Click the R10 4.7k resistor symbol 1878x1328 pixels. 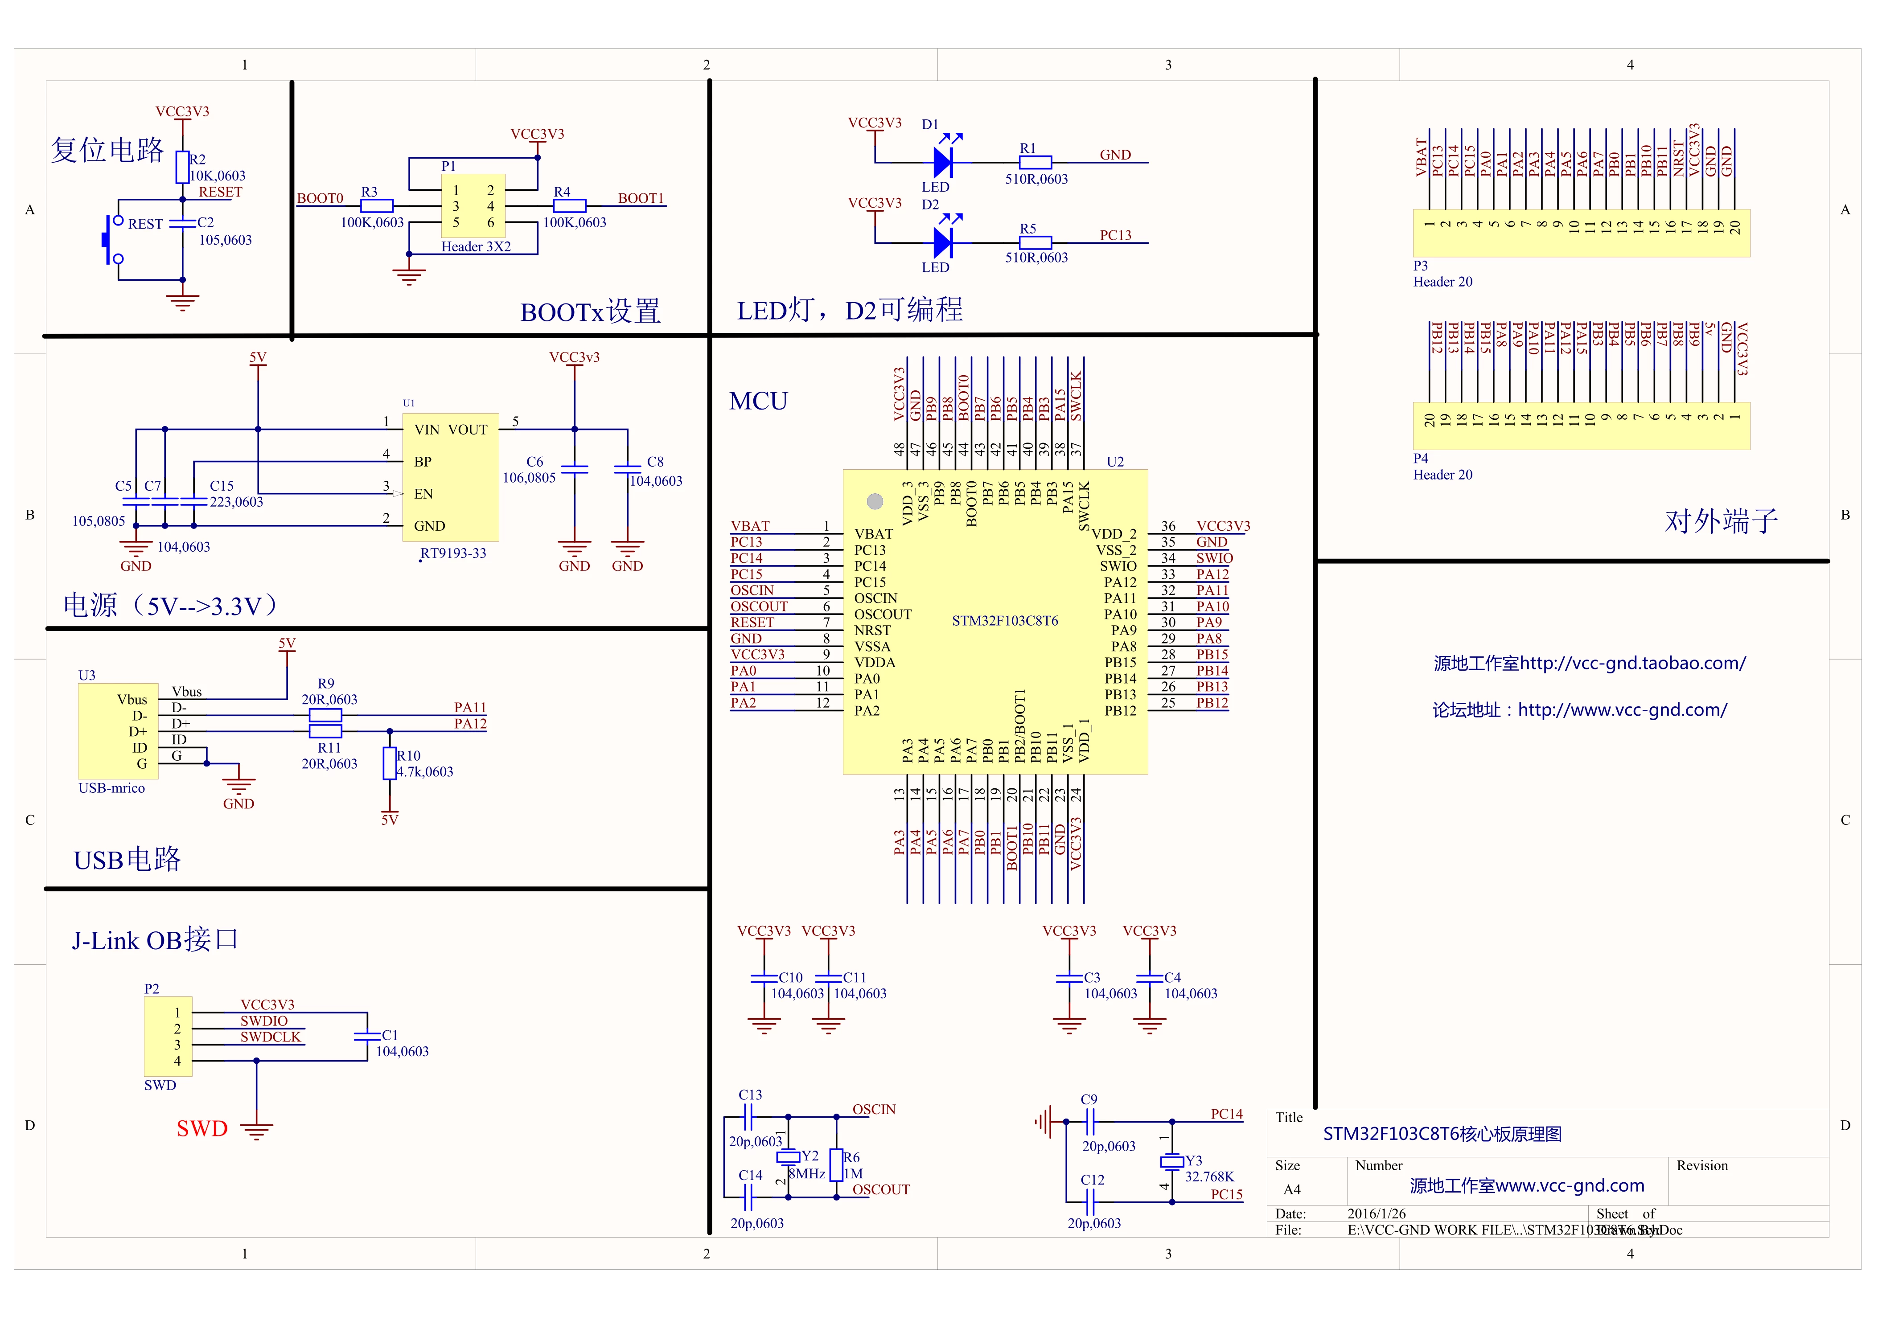coord(389,763)
